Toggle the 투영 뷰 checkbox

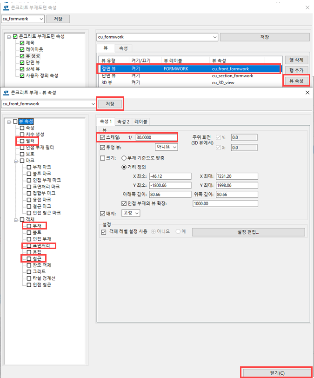tap(102, 147)
